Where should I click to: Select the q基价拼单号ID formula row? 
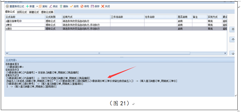[x=25, y=21]
